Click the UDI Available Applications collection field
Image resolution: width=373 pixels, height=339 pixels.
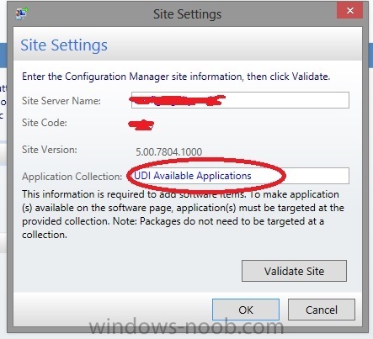240,176
